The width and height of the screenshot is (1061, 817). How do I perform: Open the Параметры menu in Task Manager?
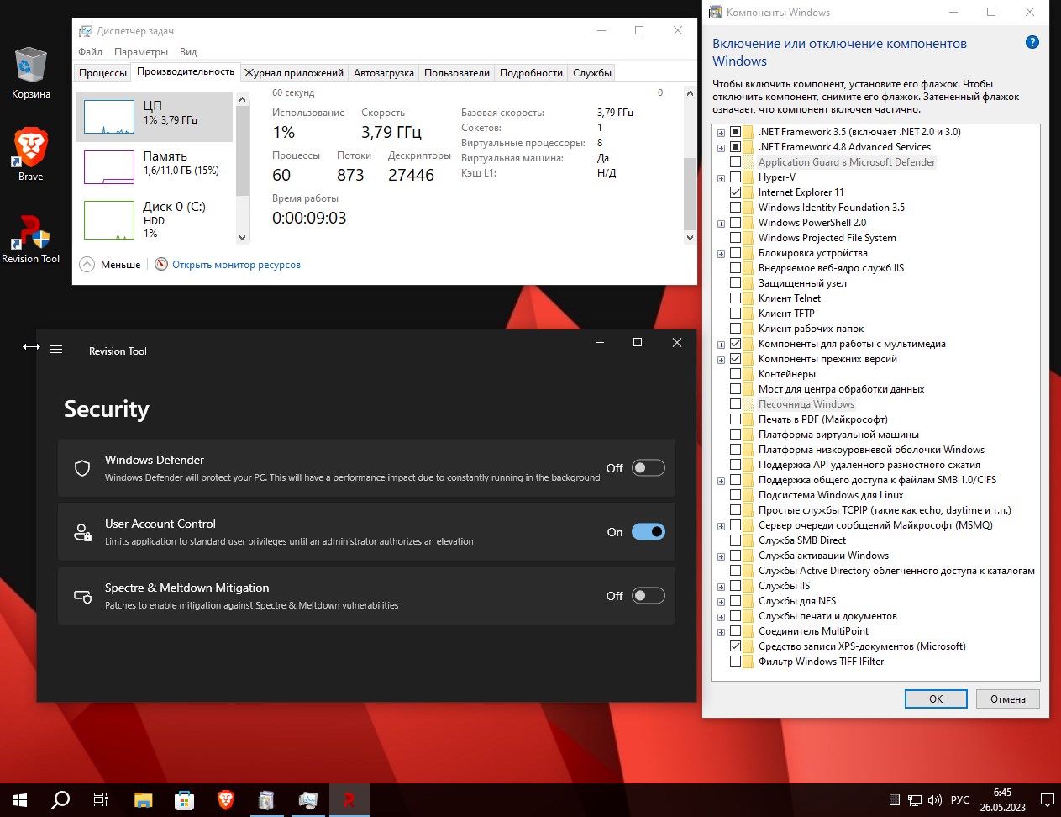coord(141,52)
